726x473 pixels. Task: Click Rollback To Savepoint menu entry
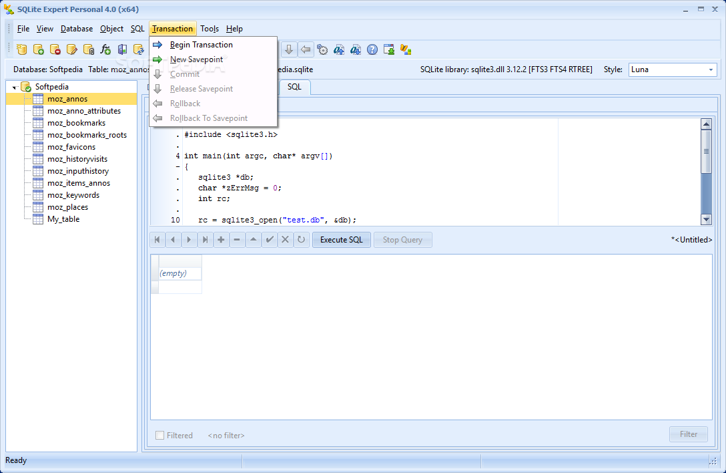[x=213, y=118]
